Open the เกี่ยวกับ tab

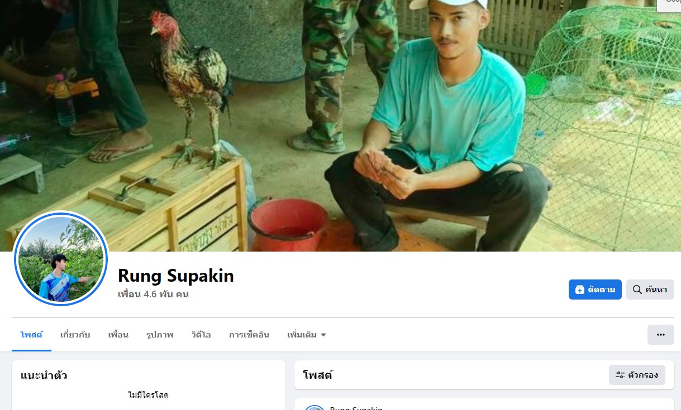[x=75, y=335]
